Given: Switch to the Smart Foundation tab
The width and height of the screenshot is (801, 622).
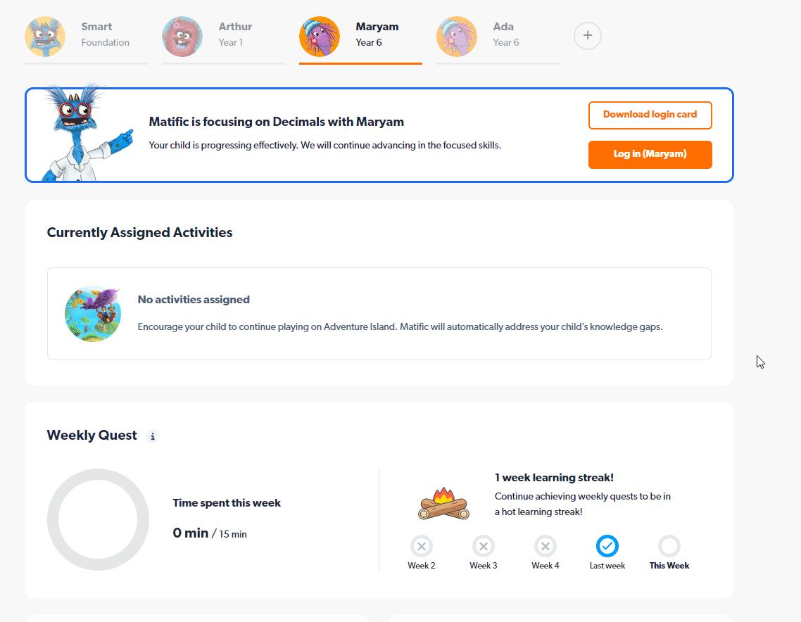Looking at the screenshot, I should pyautogui.click(x=86, y=39).
